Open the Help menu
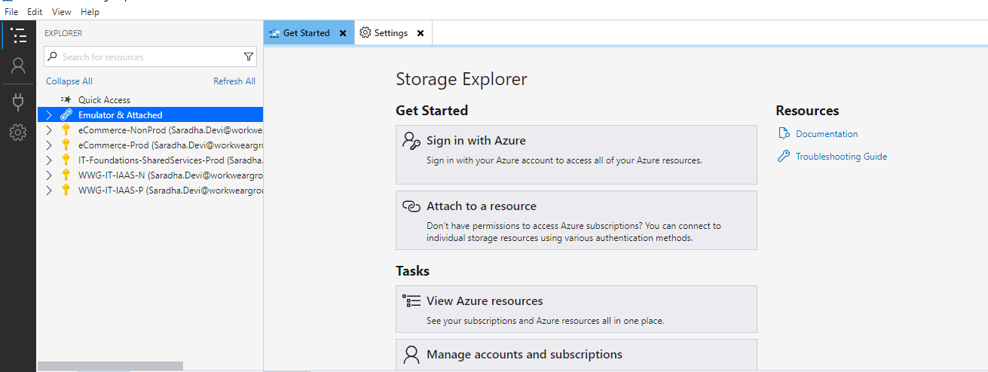 point(90,12)
